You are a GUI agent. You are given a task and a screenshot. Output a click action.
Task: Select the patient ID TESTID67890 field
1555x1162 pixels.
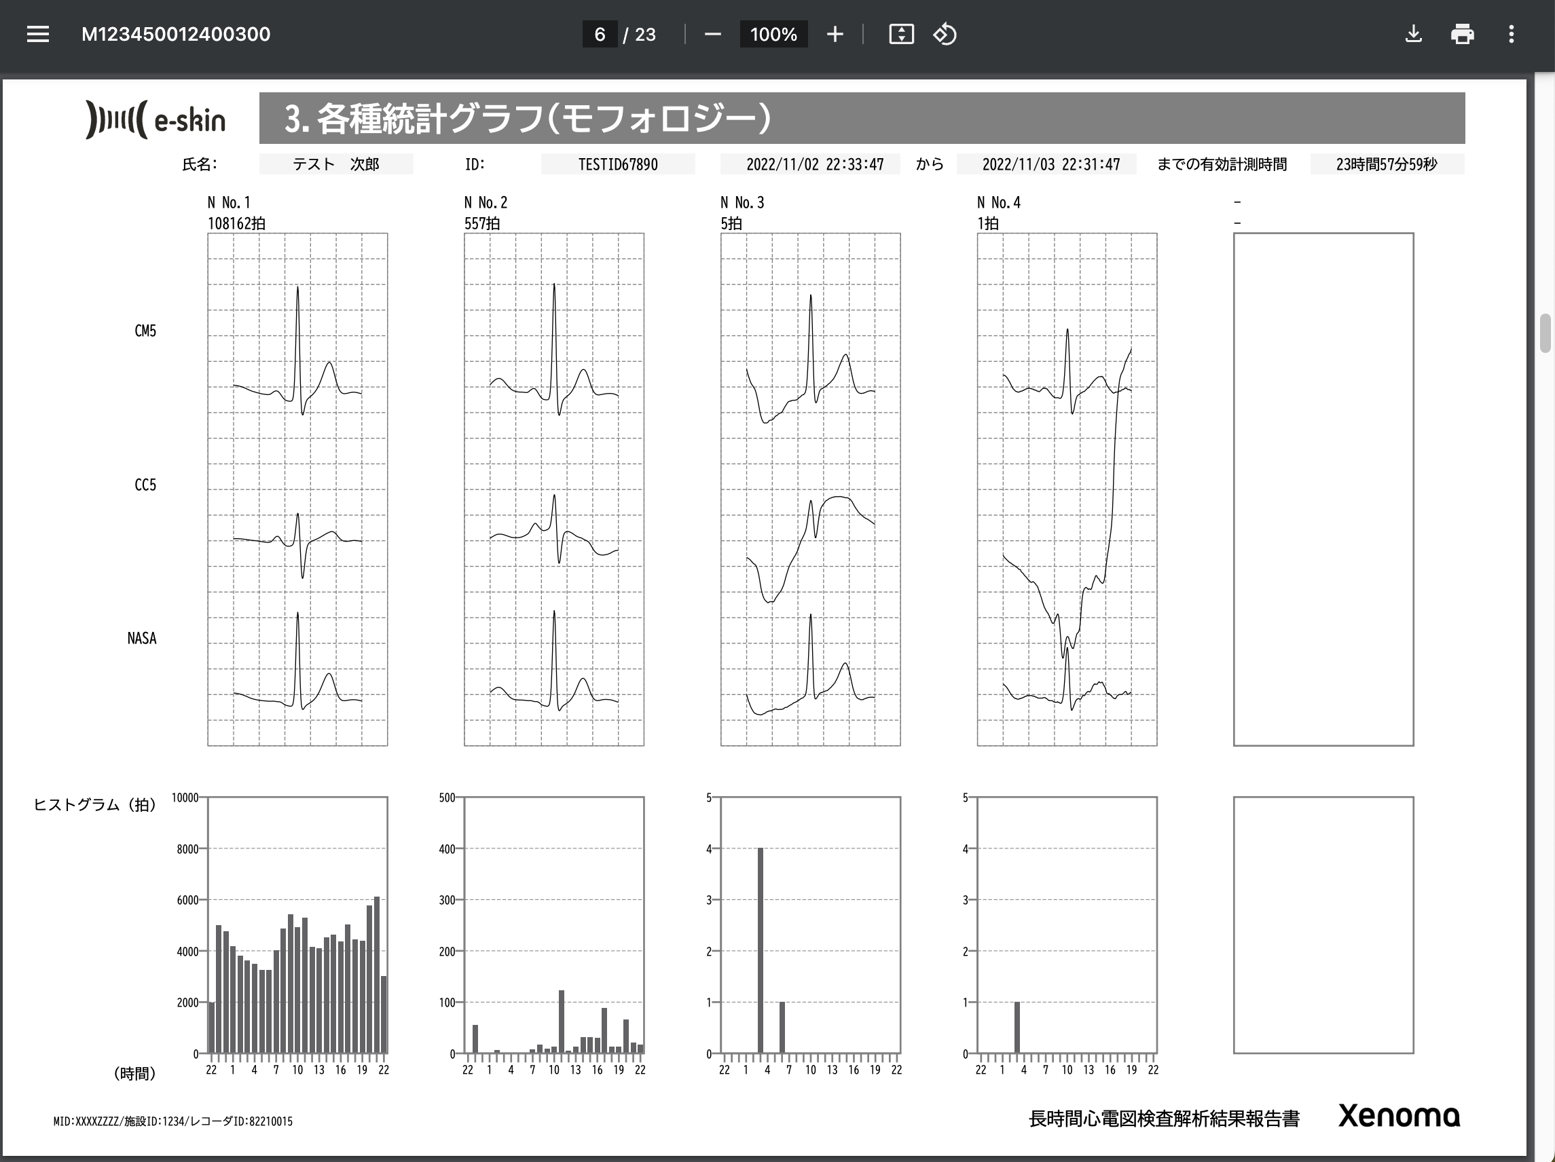[617, 164]
